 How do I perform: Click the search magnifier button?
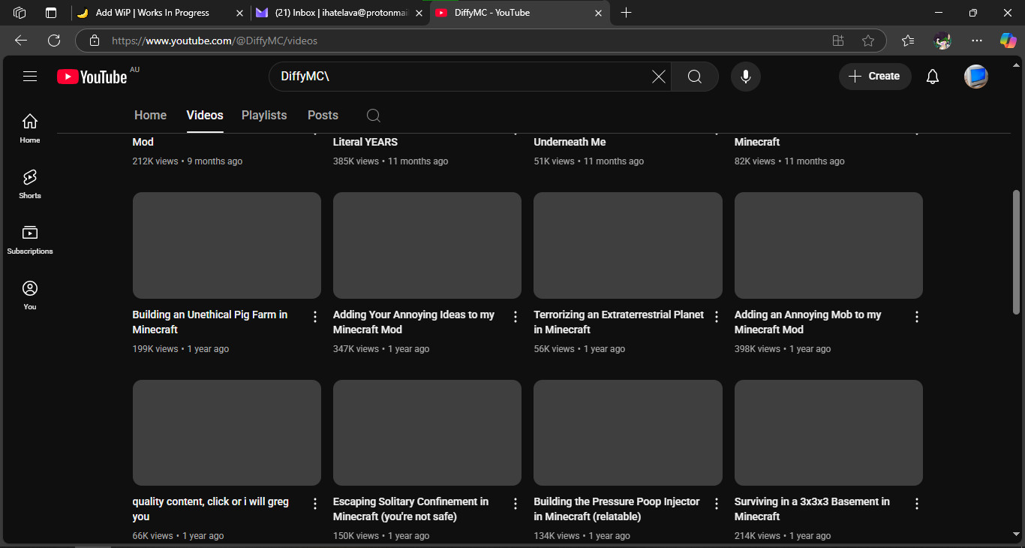[x=694, y=77]
